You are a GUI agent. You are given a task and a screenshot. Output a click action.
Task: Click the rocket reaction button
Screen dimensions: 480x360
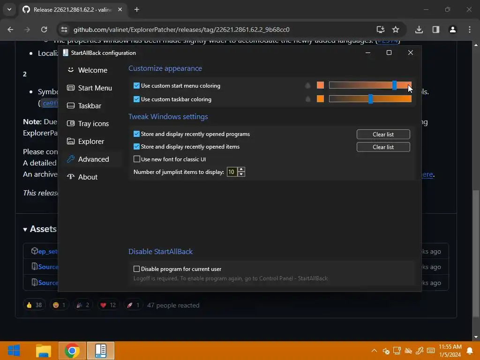click(133, 305)
